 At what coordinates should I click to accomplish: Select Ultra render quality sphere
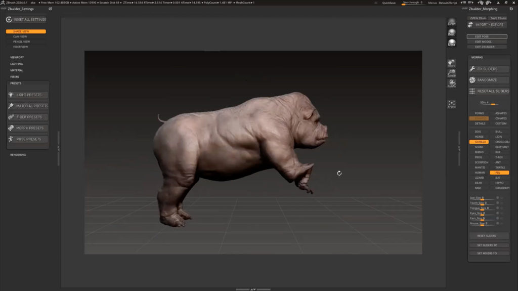point(451,43)
